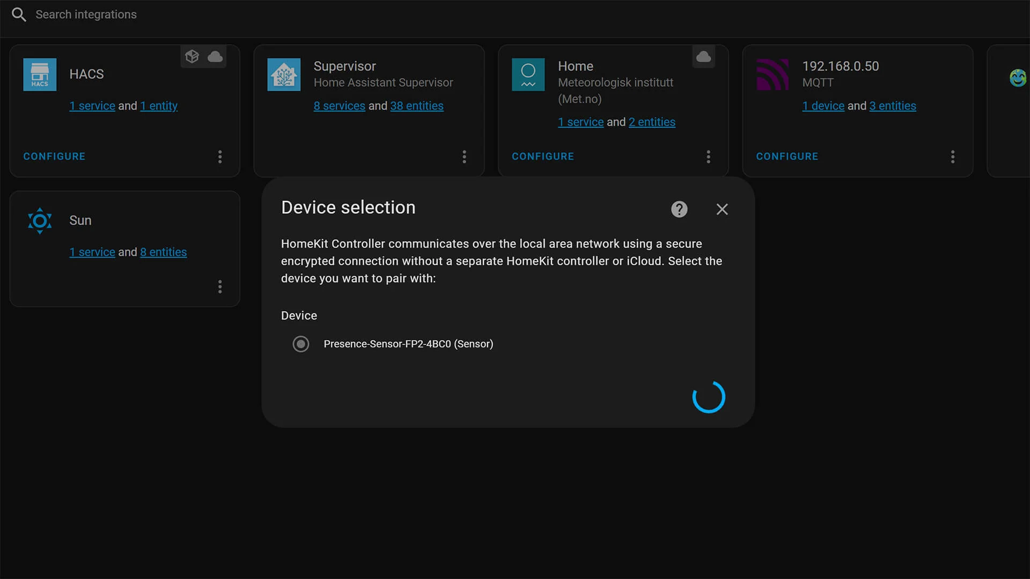This screenshot has height=579, width=1030.
Task: Open help for Device selection dialog
Action: coord(679,209)
